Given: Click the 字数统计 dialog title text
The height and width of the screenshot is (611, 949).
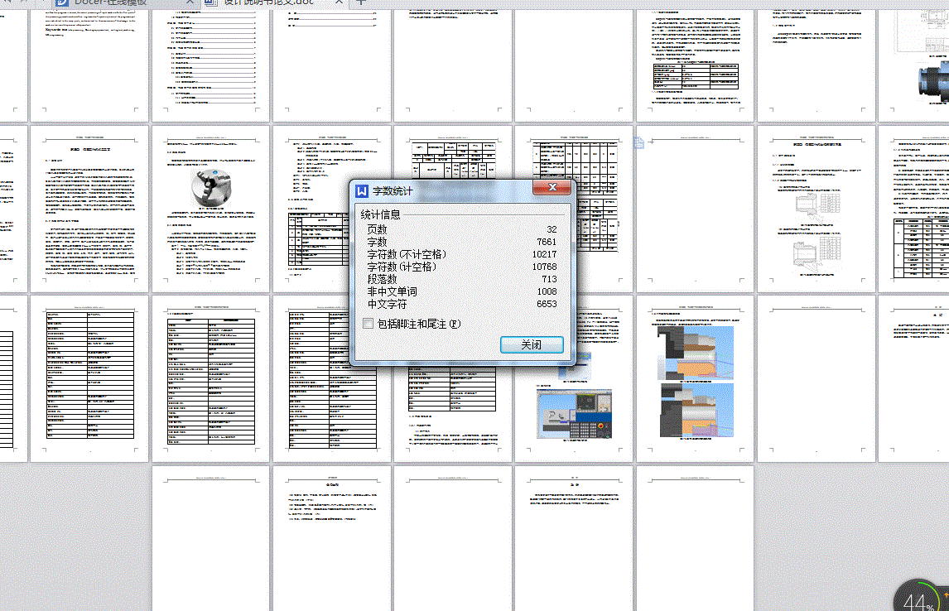Looking at the screenshot, I should (393, 191).
